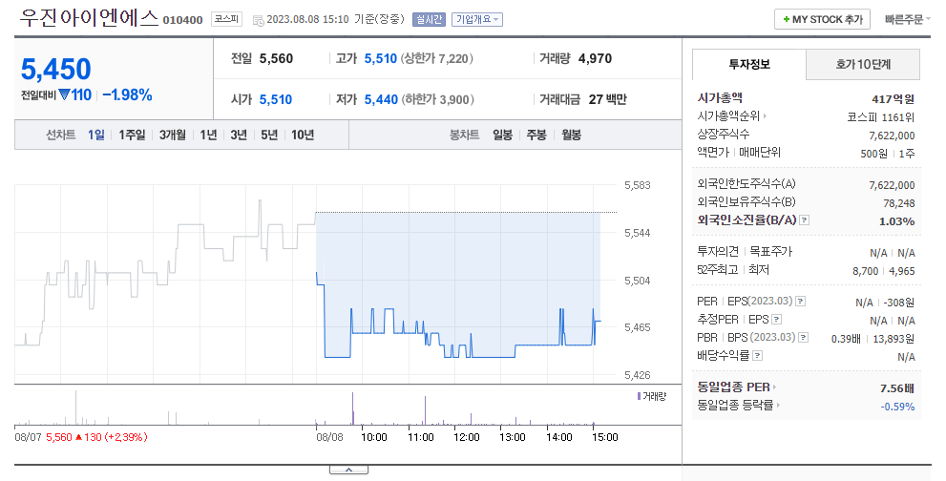Select the 3년 line chart period
This screenshot has width=946, height=481.
pos(239,135)
